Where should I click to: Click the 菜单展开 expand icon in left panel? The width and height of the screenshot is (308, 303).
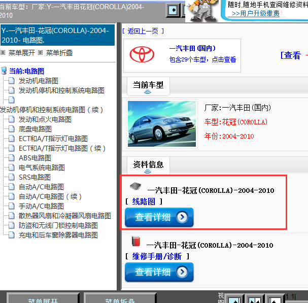click(x=3, y=53)
